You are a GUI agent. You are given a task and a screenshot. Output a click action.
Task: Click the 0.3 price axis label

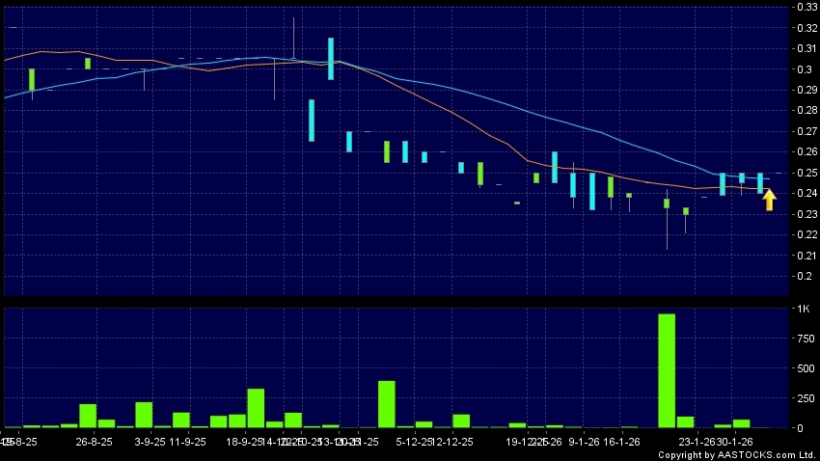point(802,69)
